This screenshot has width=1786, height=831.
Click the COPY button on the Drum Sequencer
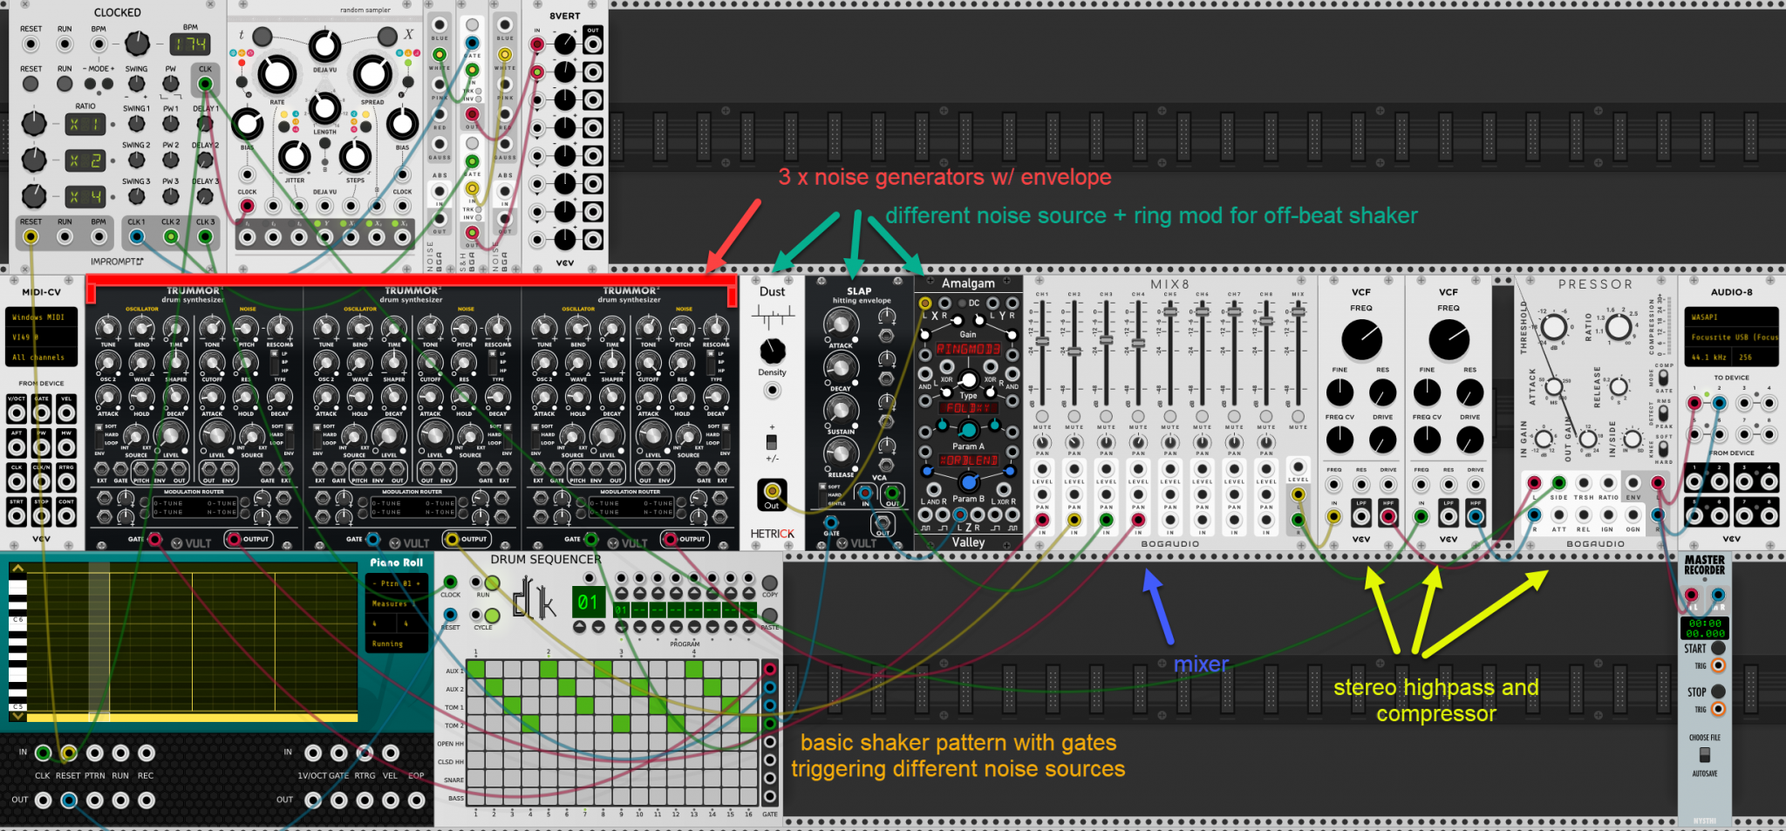(x=769, y=582)
